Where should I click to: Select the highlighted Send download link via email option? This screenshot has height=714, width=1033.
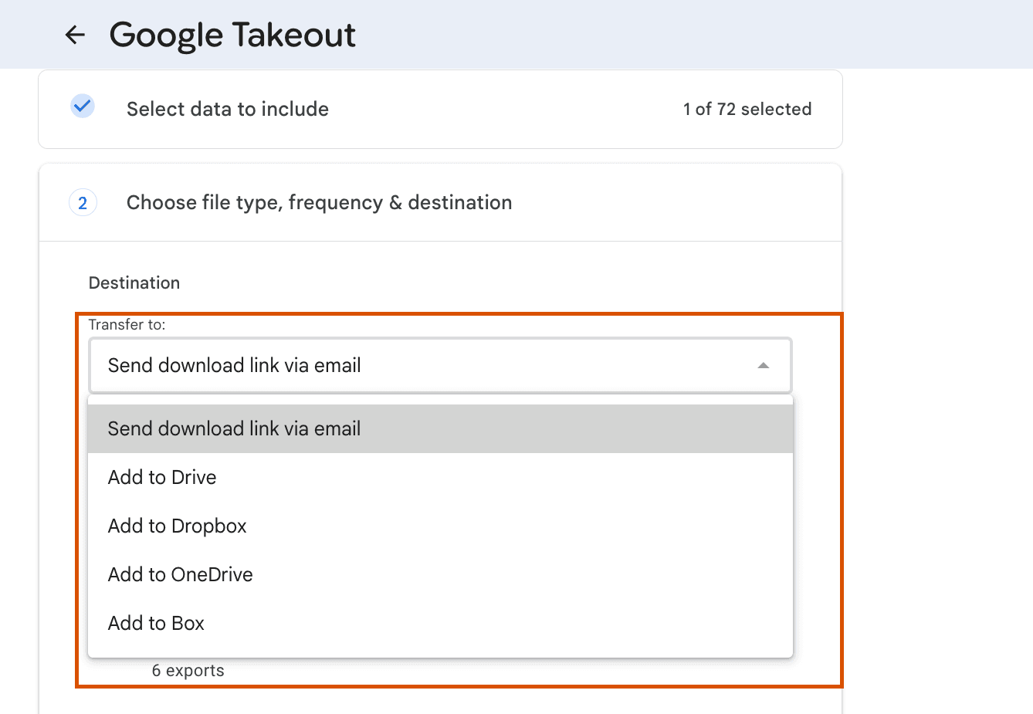[x=235, y=429]
